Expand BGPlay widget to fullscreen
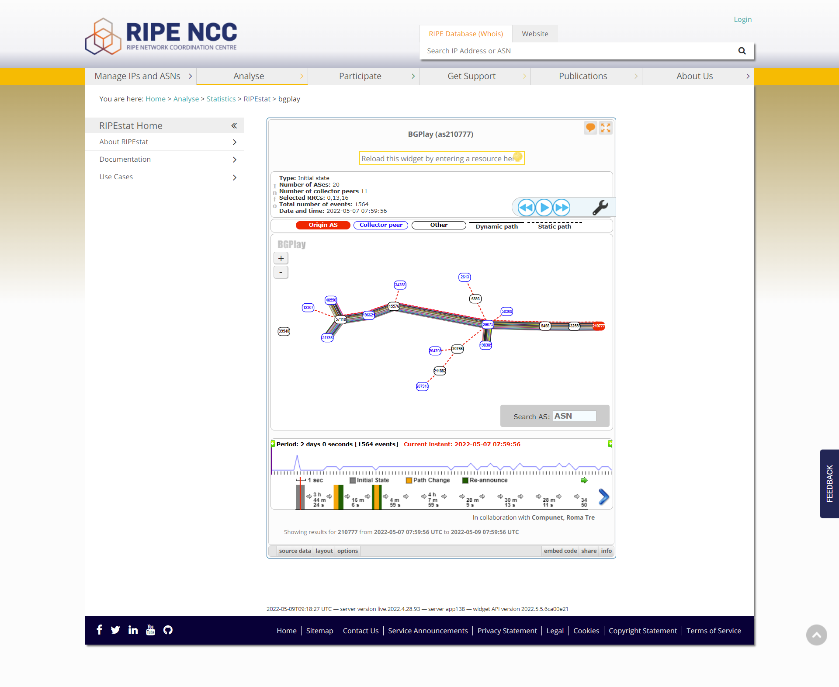 (x=606, y=128)
